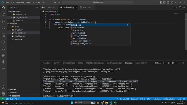Expand the virtualenv folder

click(18, 30)
